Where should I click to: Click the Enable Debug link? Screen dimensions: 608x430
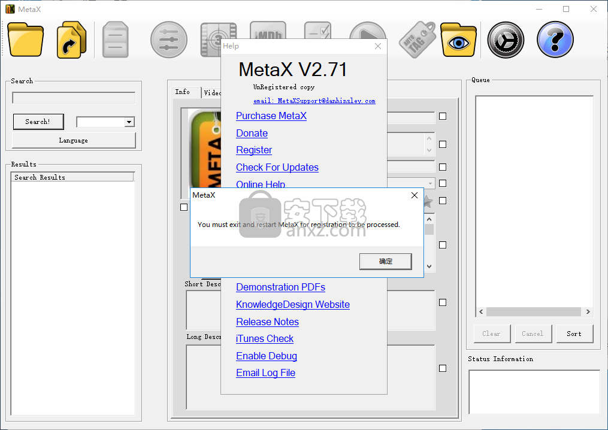click(x=267, y=356)
